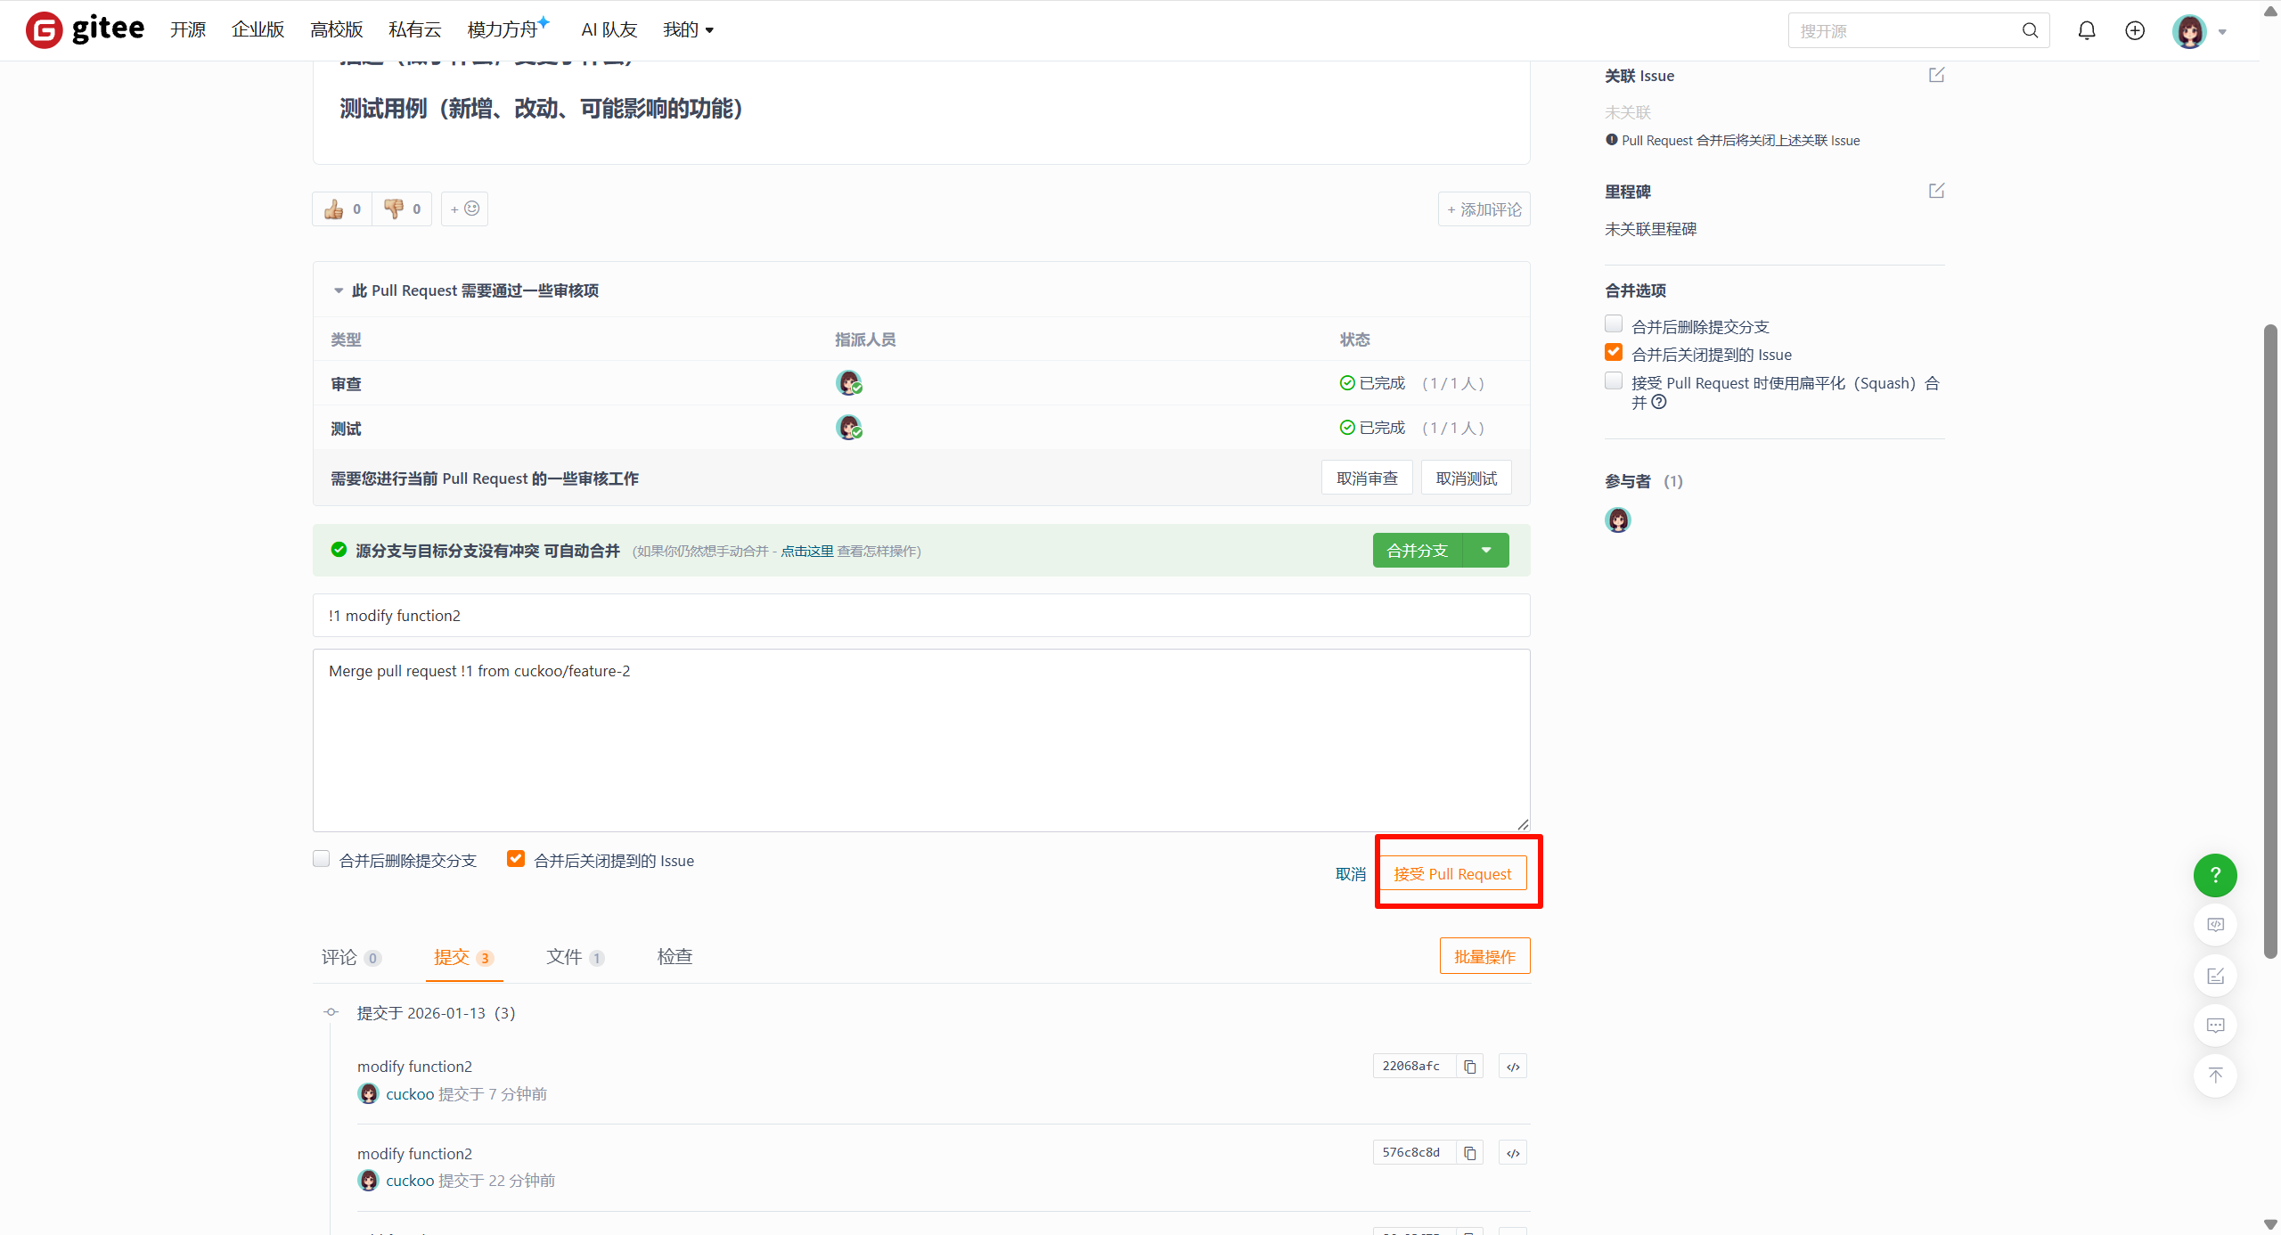Edit the linked Issue via pencil icon
2281x1235 pixels.
(x=1936, y=76)
